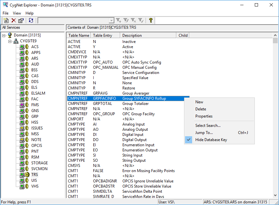Choose Delete from the context menu
The width and height of the screenshot is (279, 205).
tap(219, 109)
